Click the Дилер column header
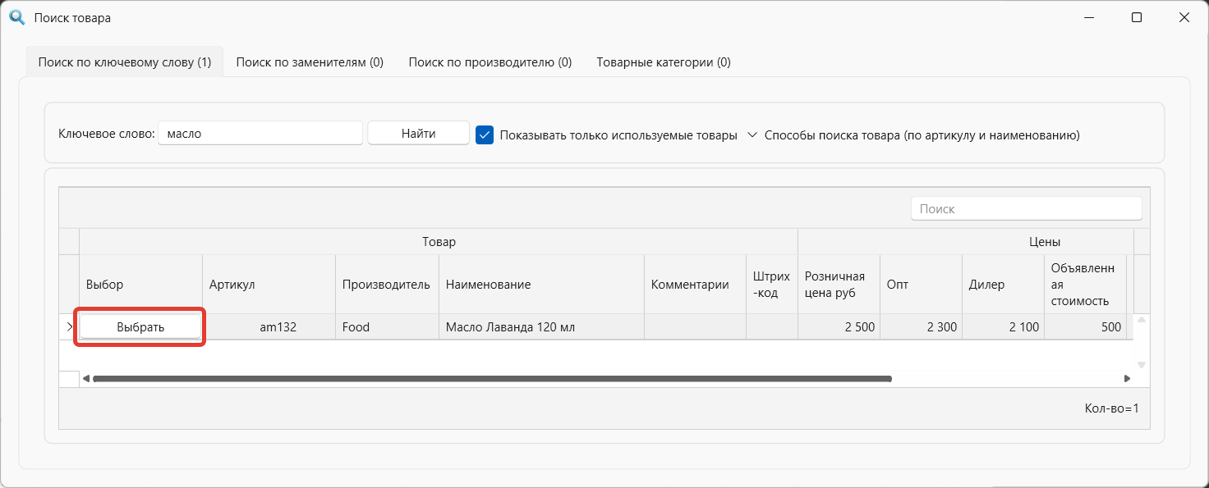 [1003, 285]
